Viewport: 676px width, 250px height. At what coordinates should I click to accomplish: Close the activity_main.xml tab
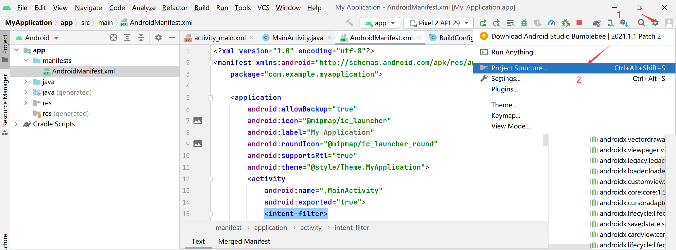(252, 38)
